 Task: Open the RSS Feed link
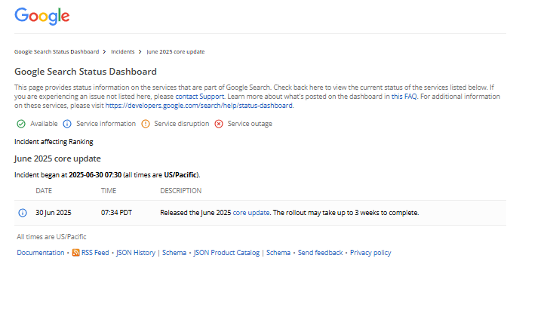95,253
